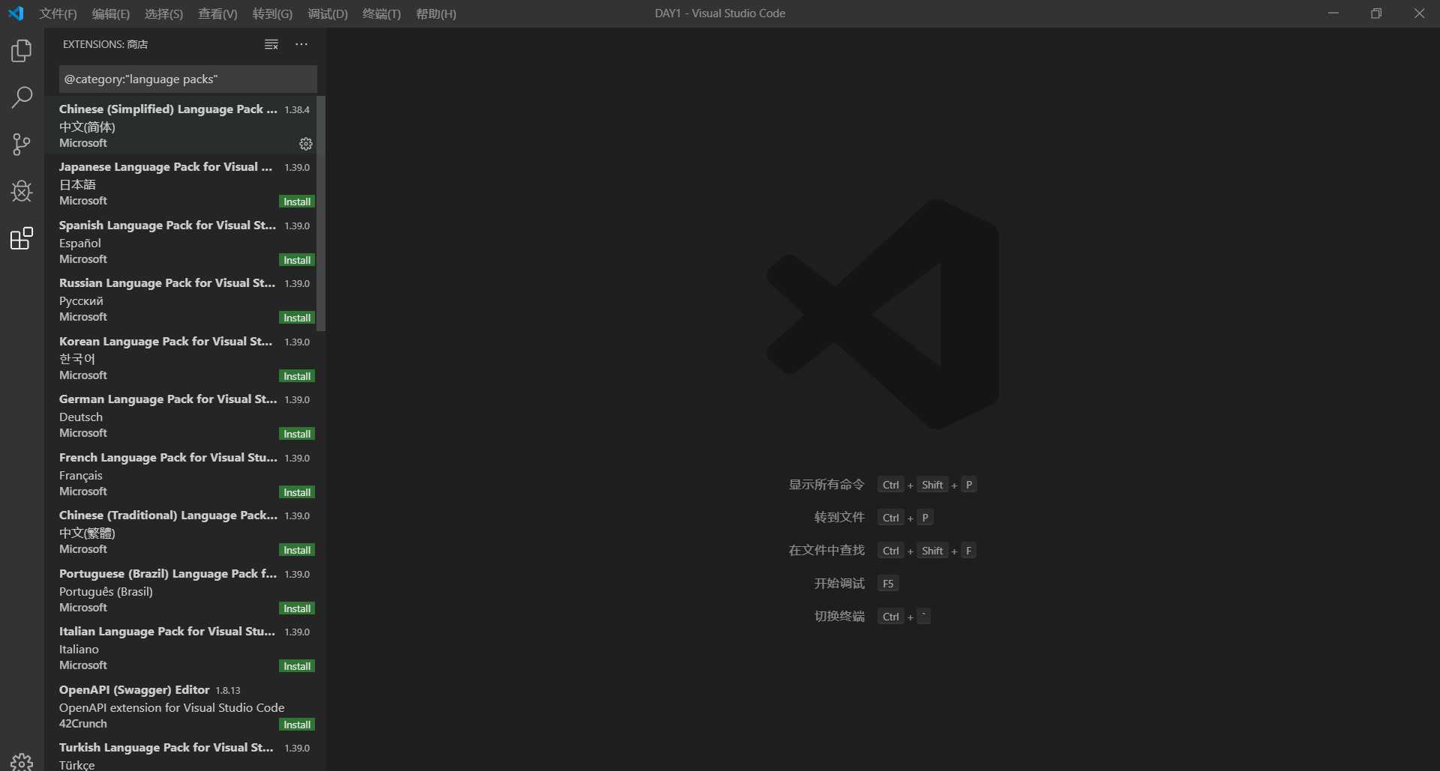
Task: Open the Search view in activity bar
Action: [x=22, y=97]
